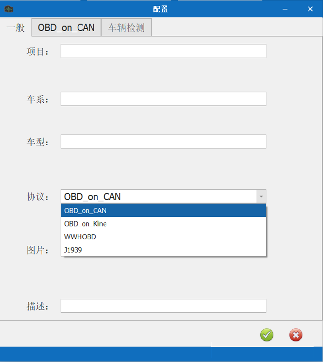
Task: Click the green checkmark confirm icon
Action: 267,335
